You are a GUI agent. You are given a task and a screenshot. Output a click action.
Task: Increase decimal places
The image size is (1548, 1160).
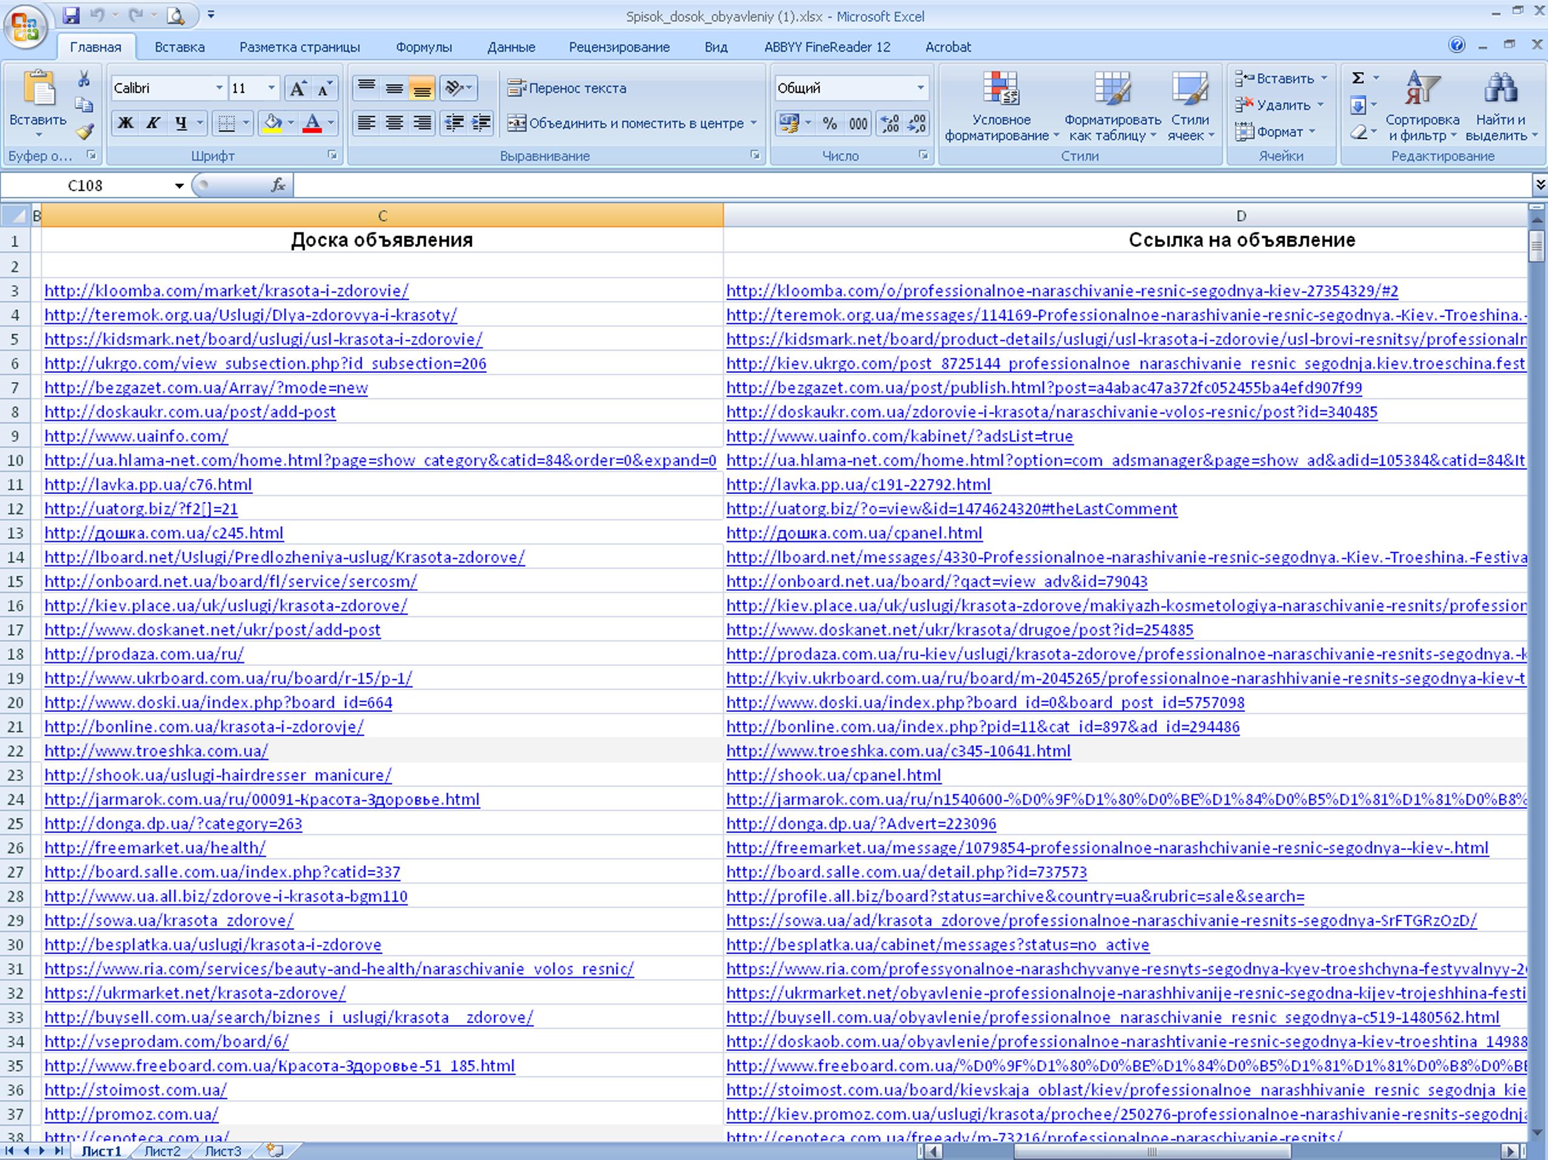point(890,124)
